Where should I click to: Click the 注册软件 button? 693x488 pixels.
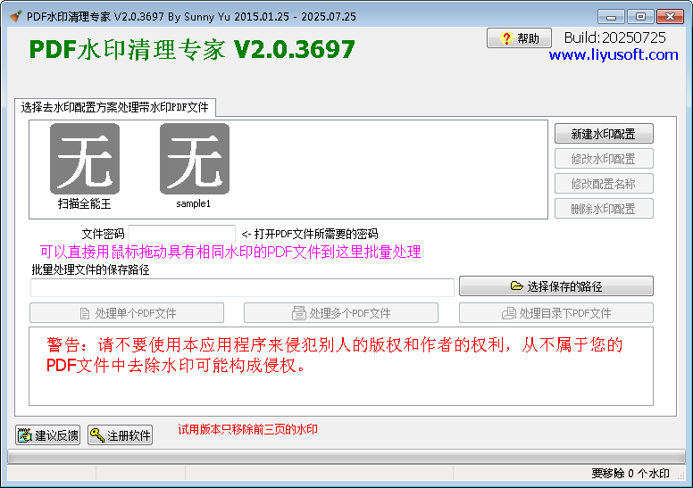tap(121, 435)
